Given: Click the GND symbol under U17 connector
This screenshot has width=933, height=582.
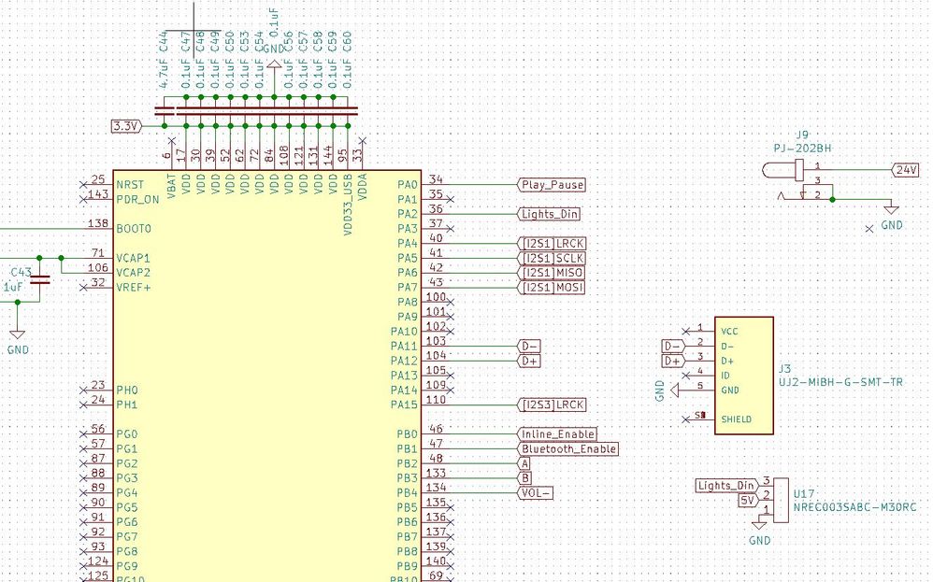Looking at the screenshot, I should pos(759,525).
